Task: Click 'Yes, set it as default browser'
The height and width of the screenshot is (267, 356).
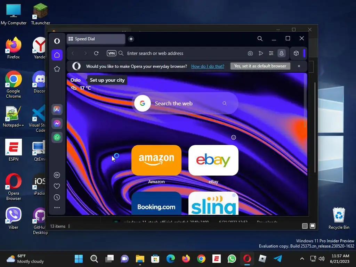Action: pyautogui.click(x=260, y=66)
